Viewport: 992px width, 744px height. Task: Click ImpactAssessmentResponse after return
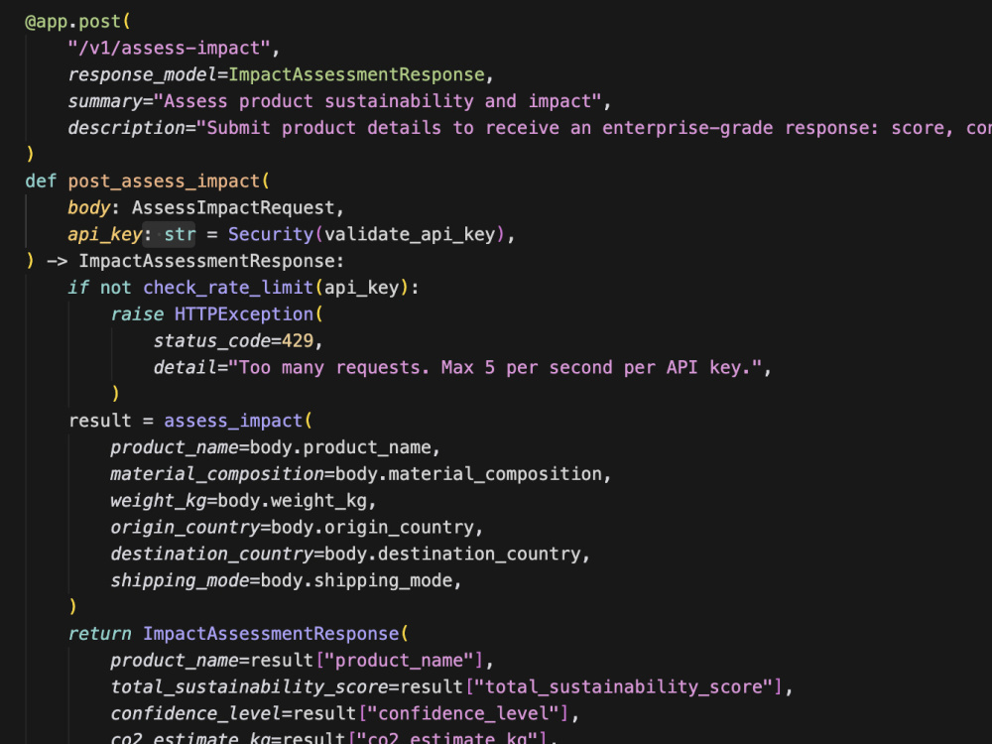click(271, 633)
